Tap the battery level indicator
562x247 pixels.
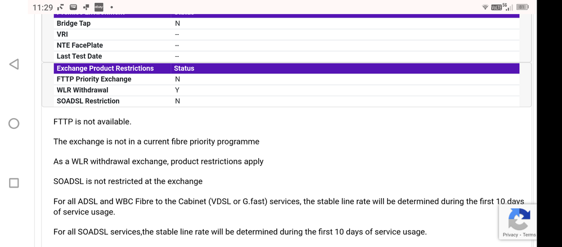point(522,7)
